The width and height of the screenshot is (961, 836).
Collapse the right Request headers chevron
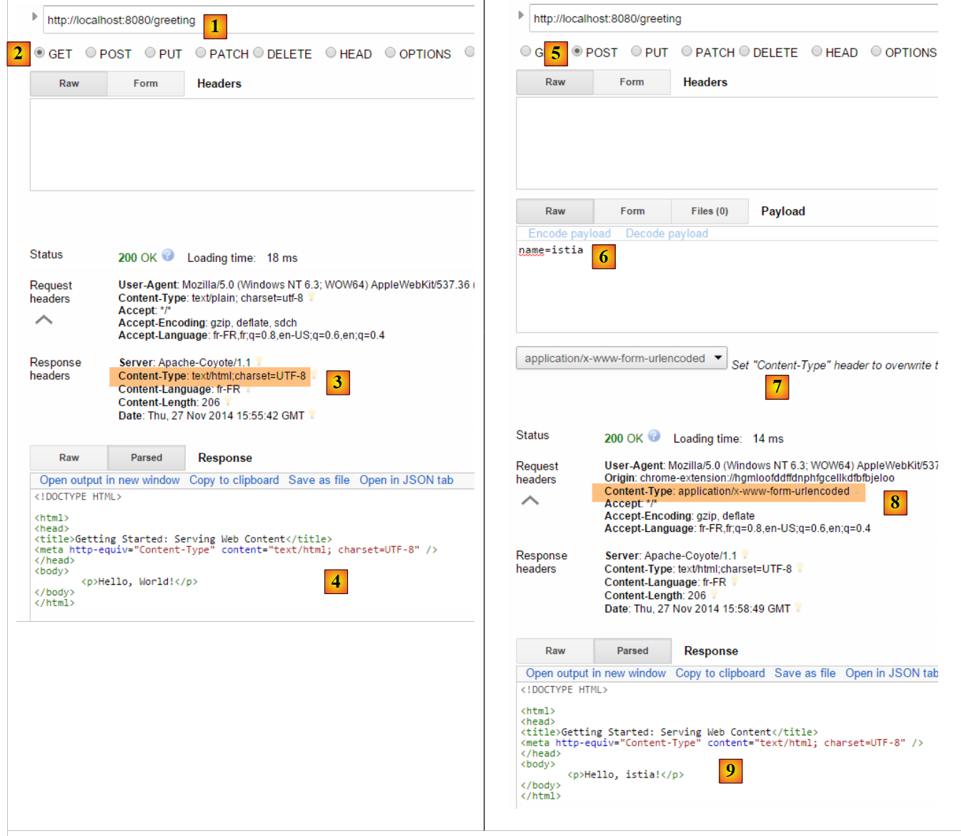coord(529,500)
